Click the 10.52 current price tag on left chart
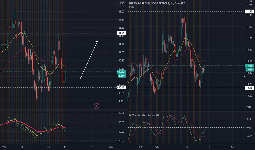Screen dimensions: 255x150 (x=121, y=72)
